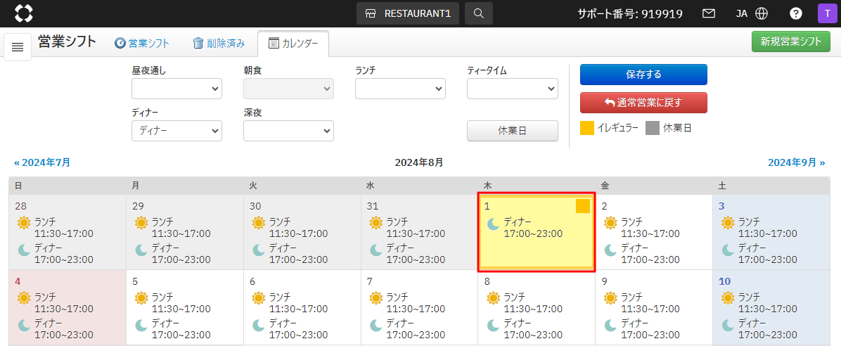Click the サポート番号: 919919 text
Viewport: 841px width, 346px height.
click(630, 14)
